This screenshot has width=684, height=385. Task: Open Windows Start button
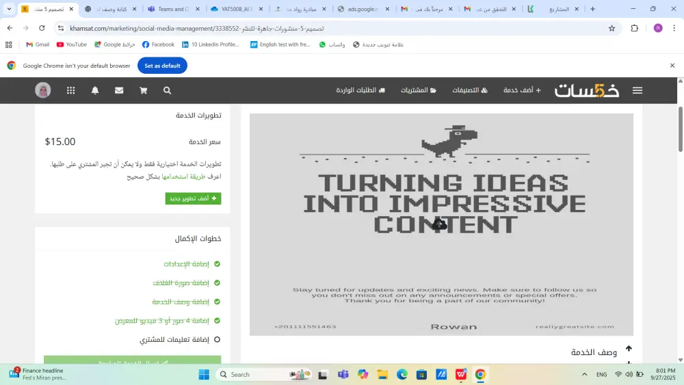click(204, 375)
